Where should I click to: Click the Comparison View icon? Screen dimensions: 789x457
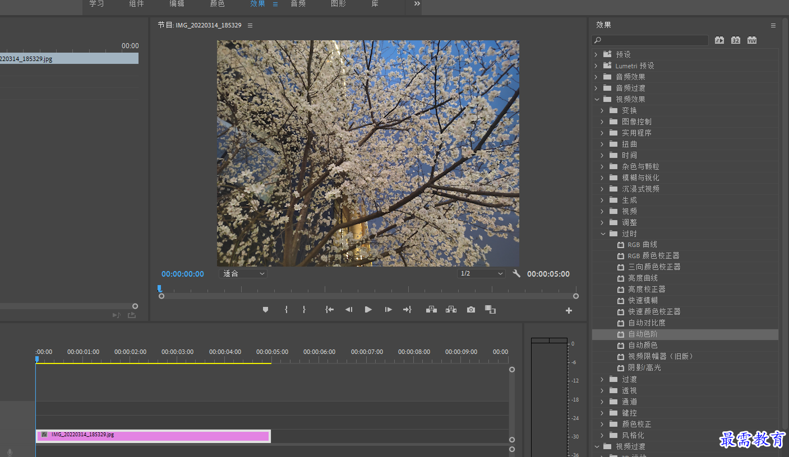click(490, 310)
